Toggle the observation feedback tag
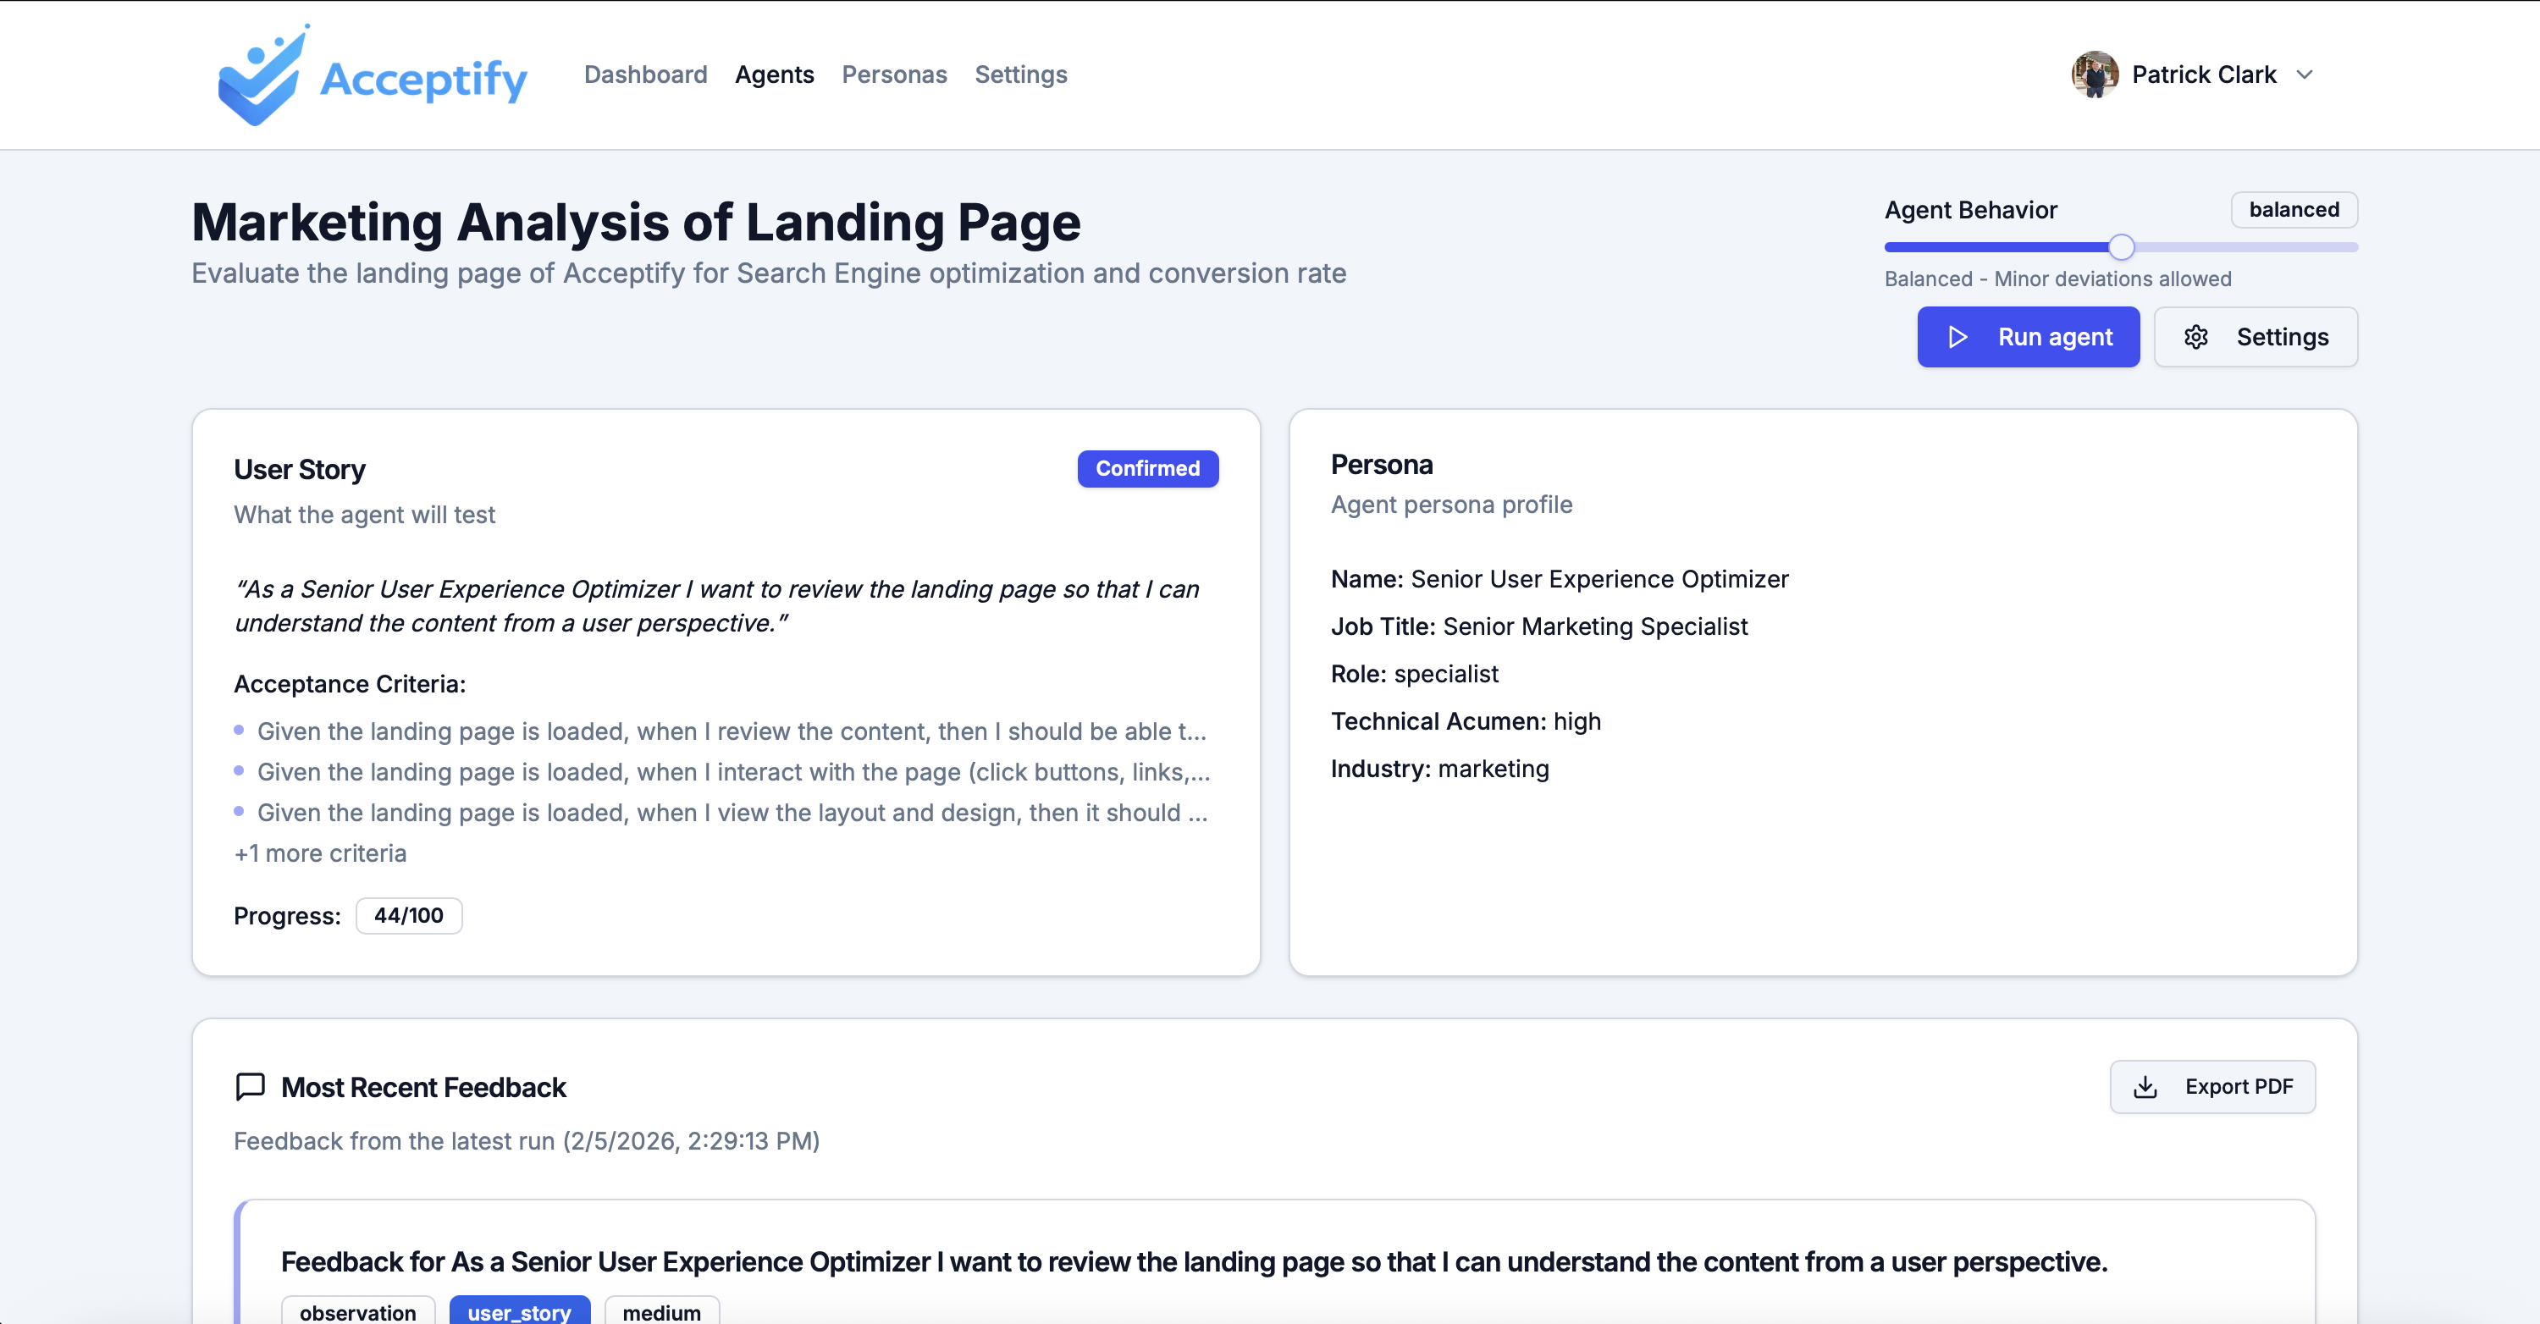 tap(358, 1311)
